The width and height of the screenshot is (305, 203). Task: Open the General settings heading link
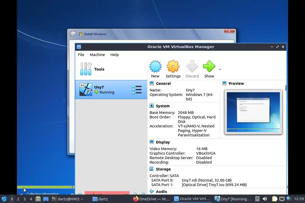163,84
